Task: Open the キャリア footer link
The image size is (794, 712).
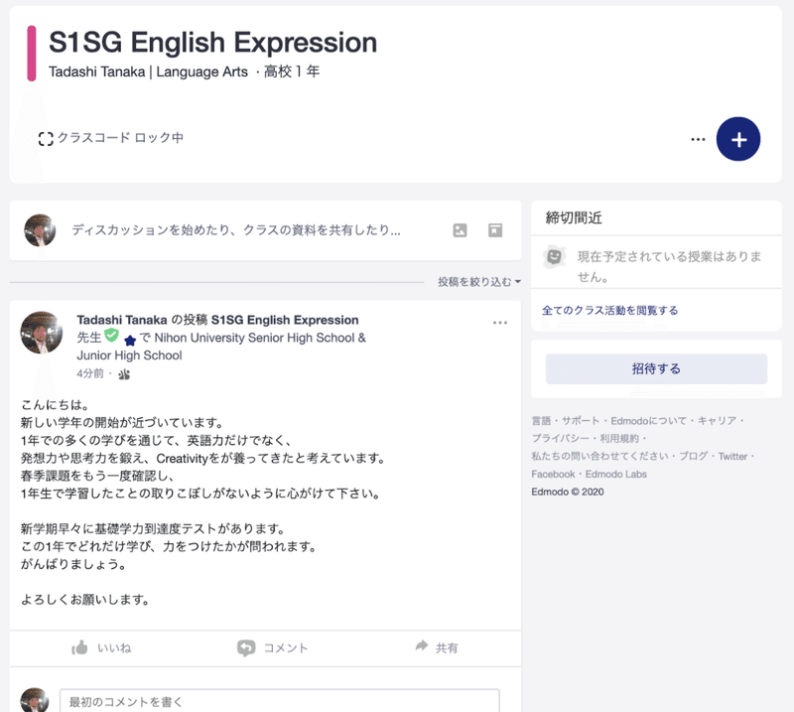Action: coord(717,421)
